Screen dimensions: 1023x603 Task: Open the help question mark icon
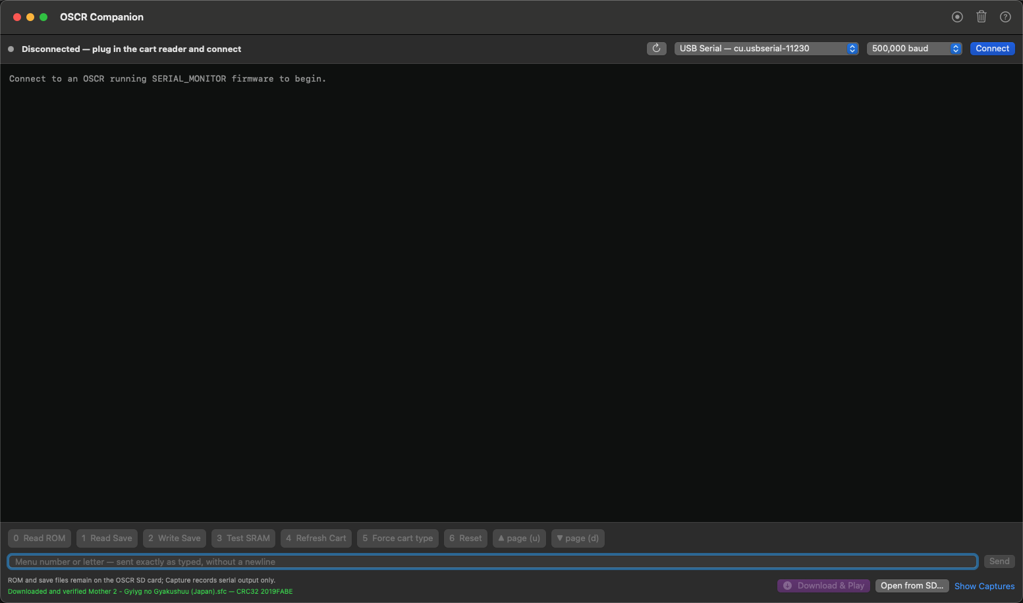coord(1005,17)
